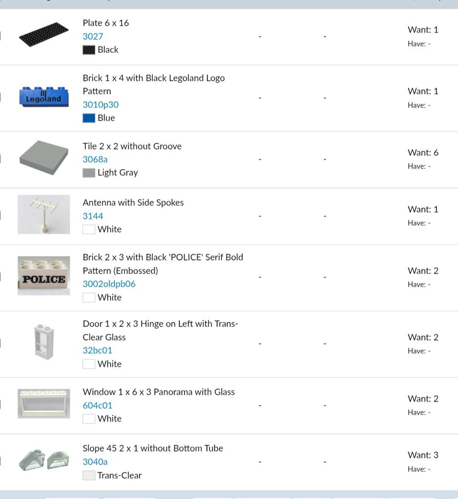Click part number 3144 link
This screenshot has height=499, width=458.
(x=93, y=216)
